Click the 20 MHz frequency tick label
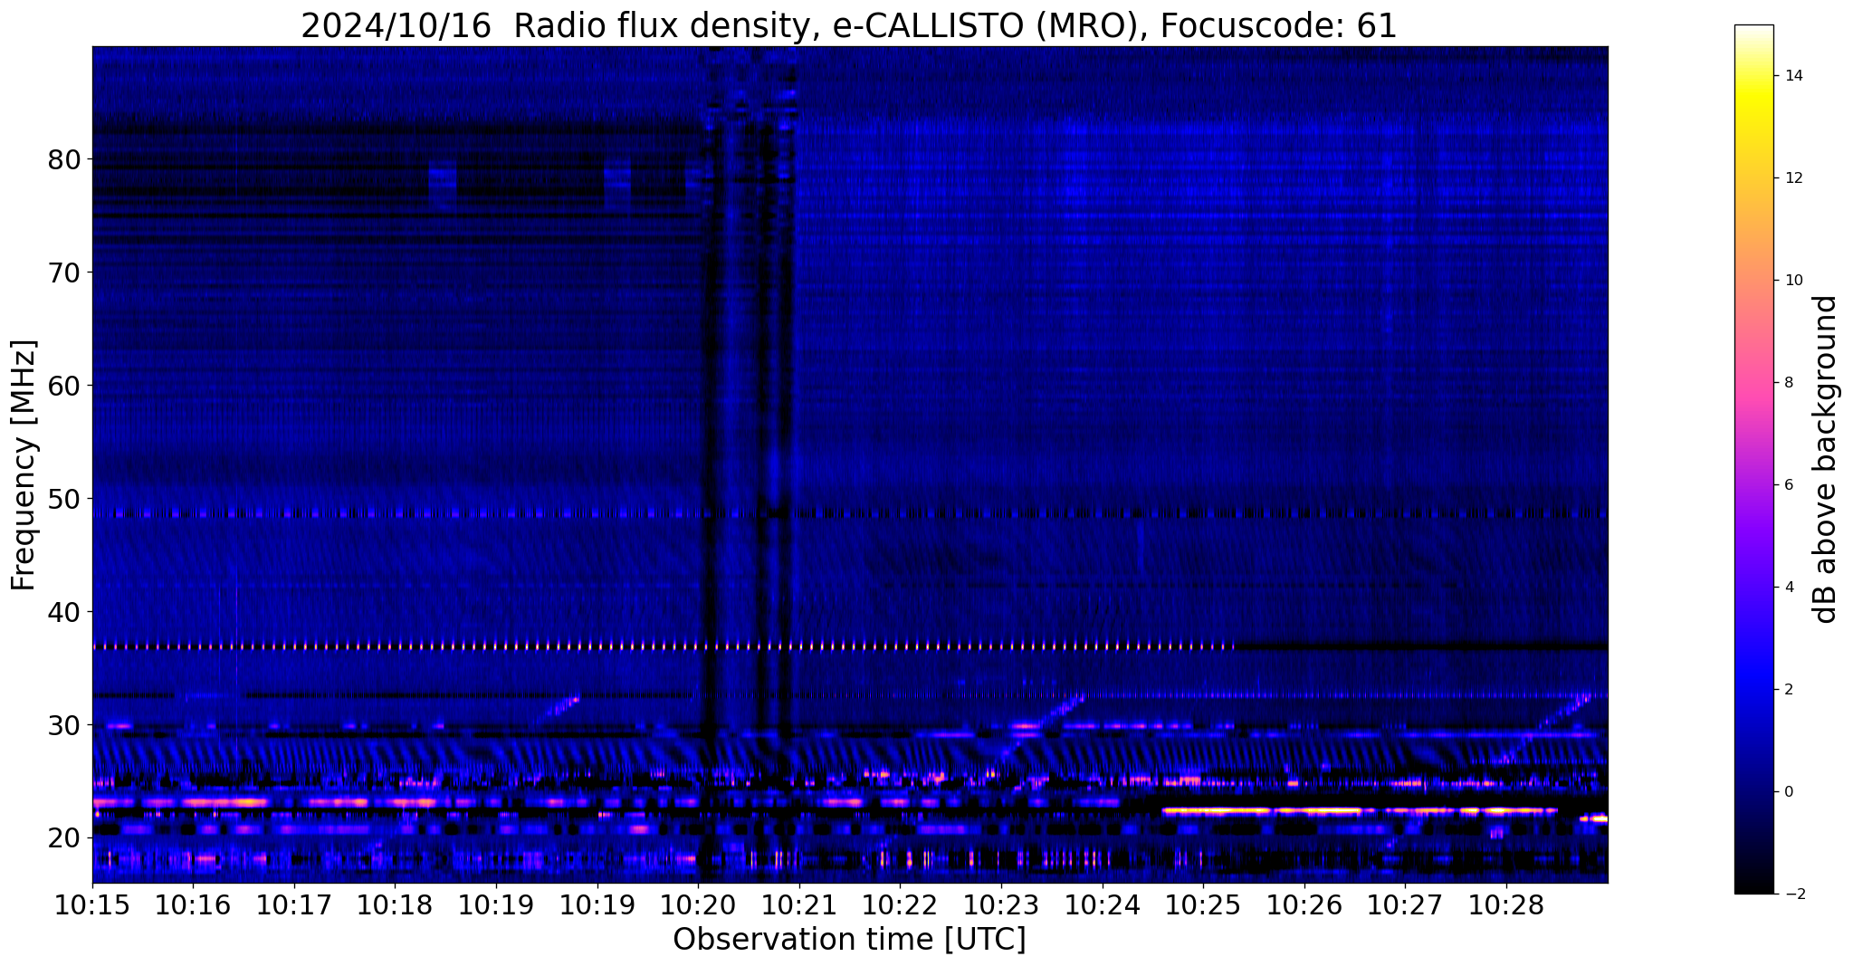 click(x=63, y=838)
